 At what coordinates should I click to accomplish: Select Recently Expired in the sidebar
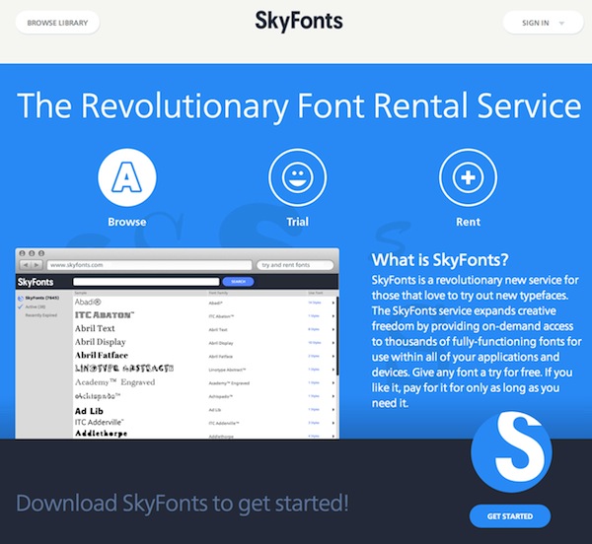(41, 315)
